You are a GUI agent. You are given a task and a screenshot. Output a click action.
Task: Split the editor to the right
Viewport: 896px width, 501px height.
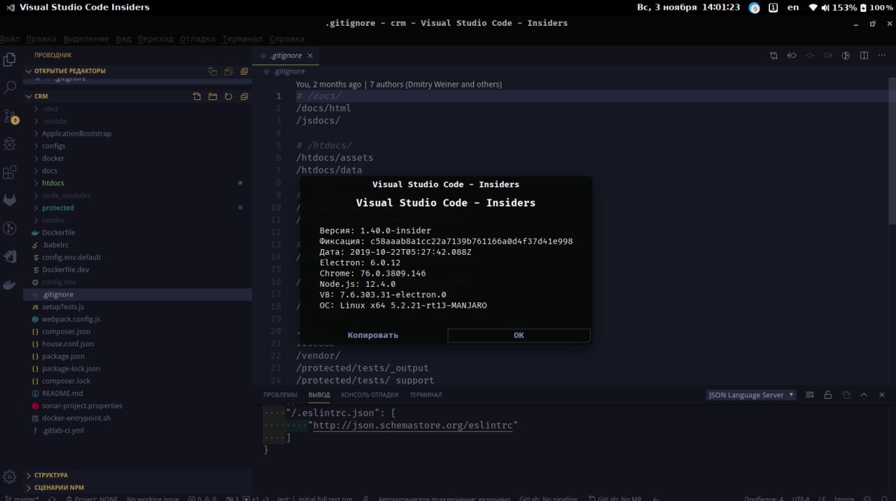coord(864,55)
